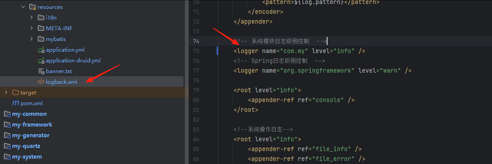The width and height of the screenshot is (492, 164).
Task: Open application.yml file
Action: pos(65,50)
